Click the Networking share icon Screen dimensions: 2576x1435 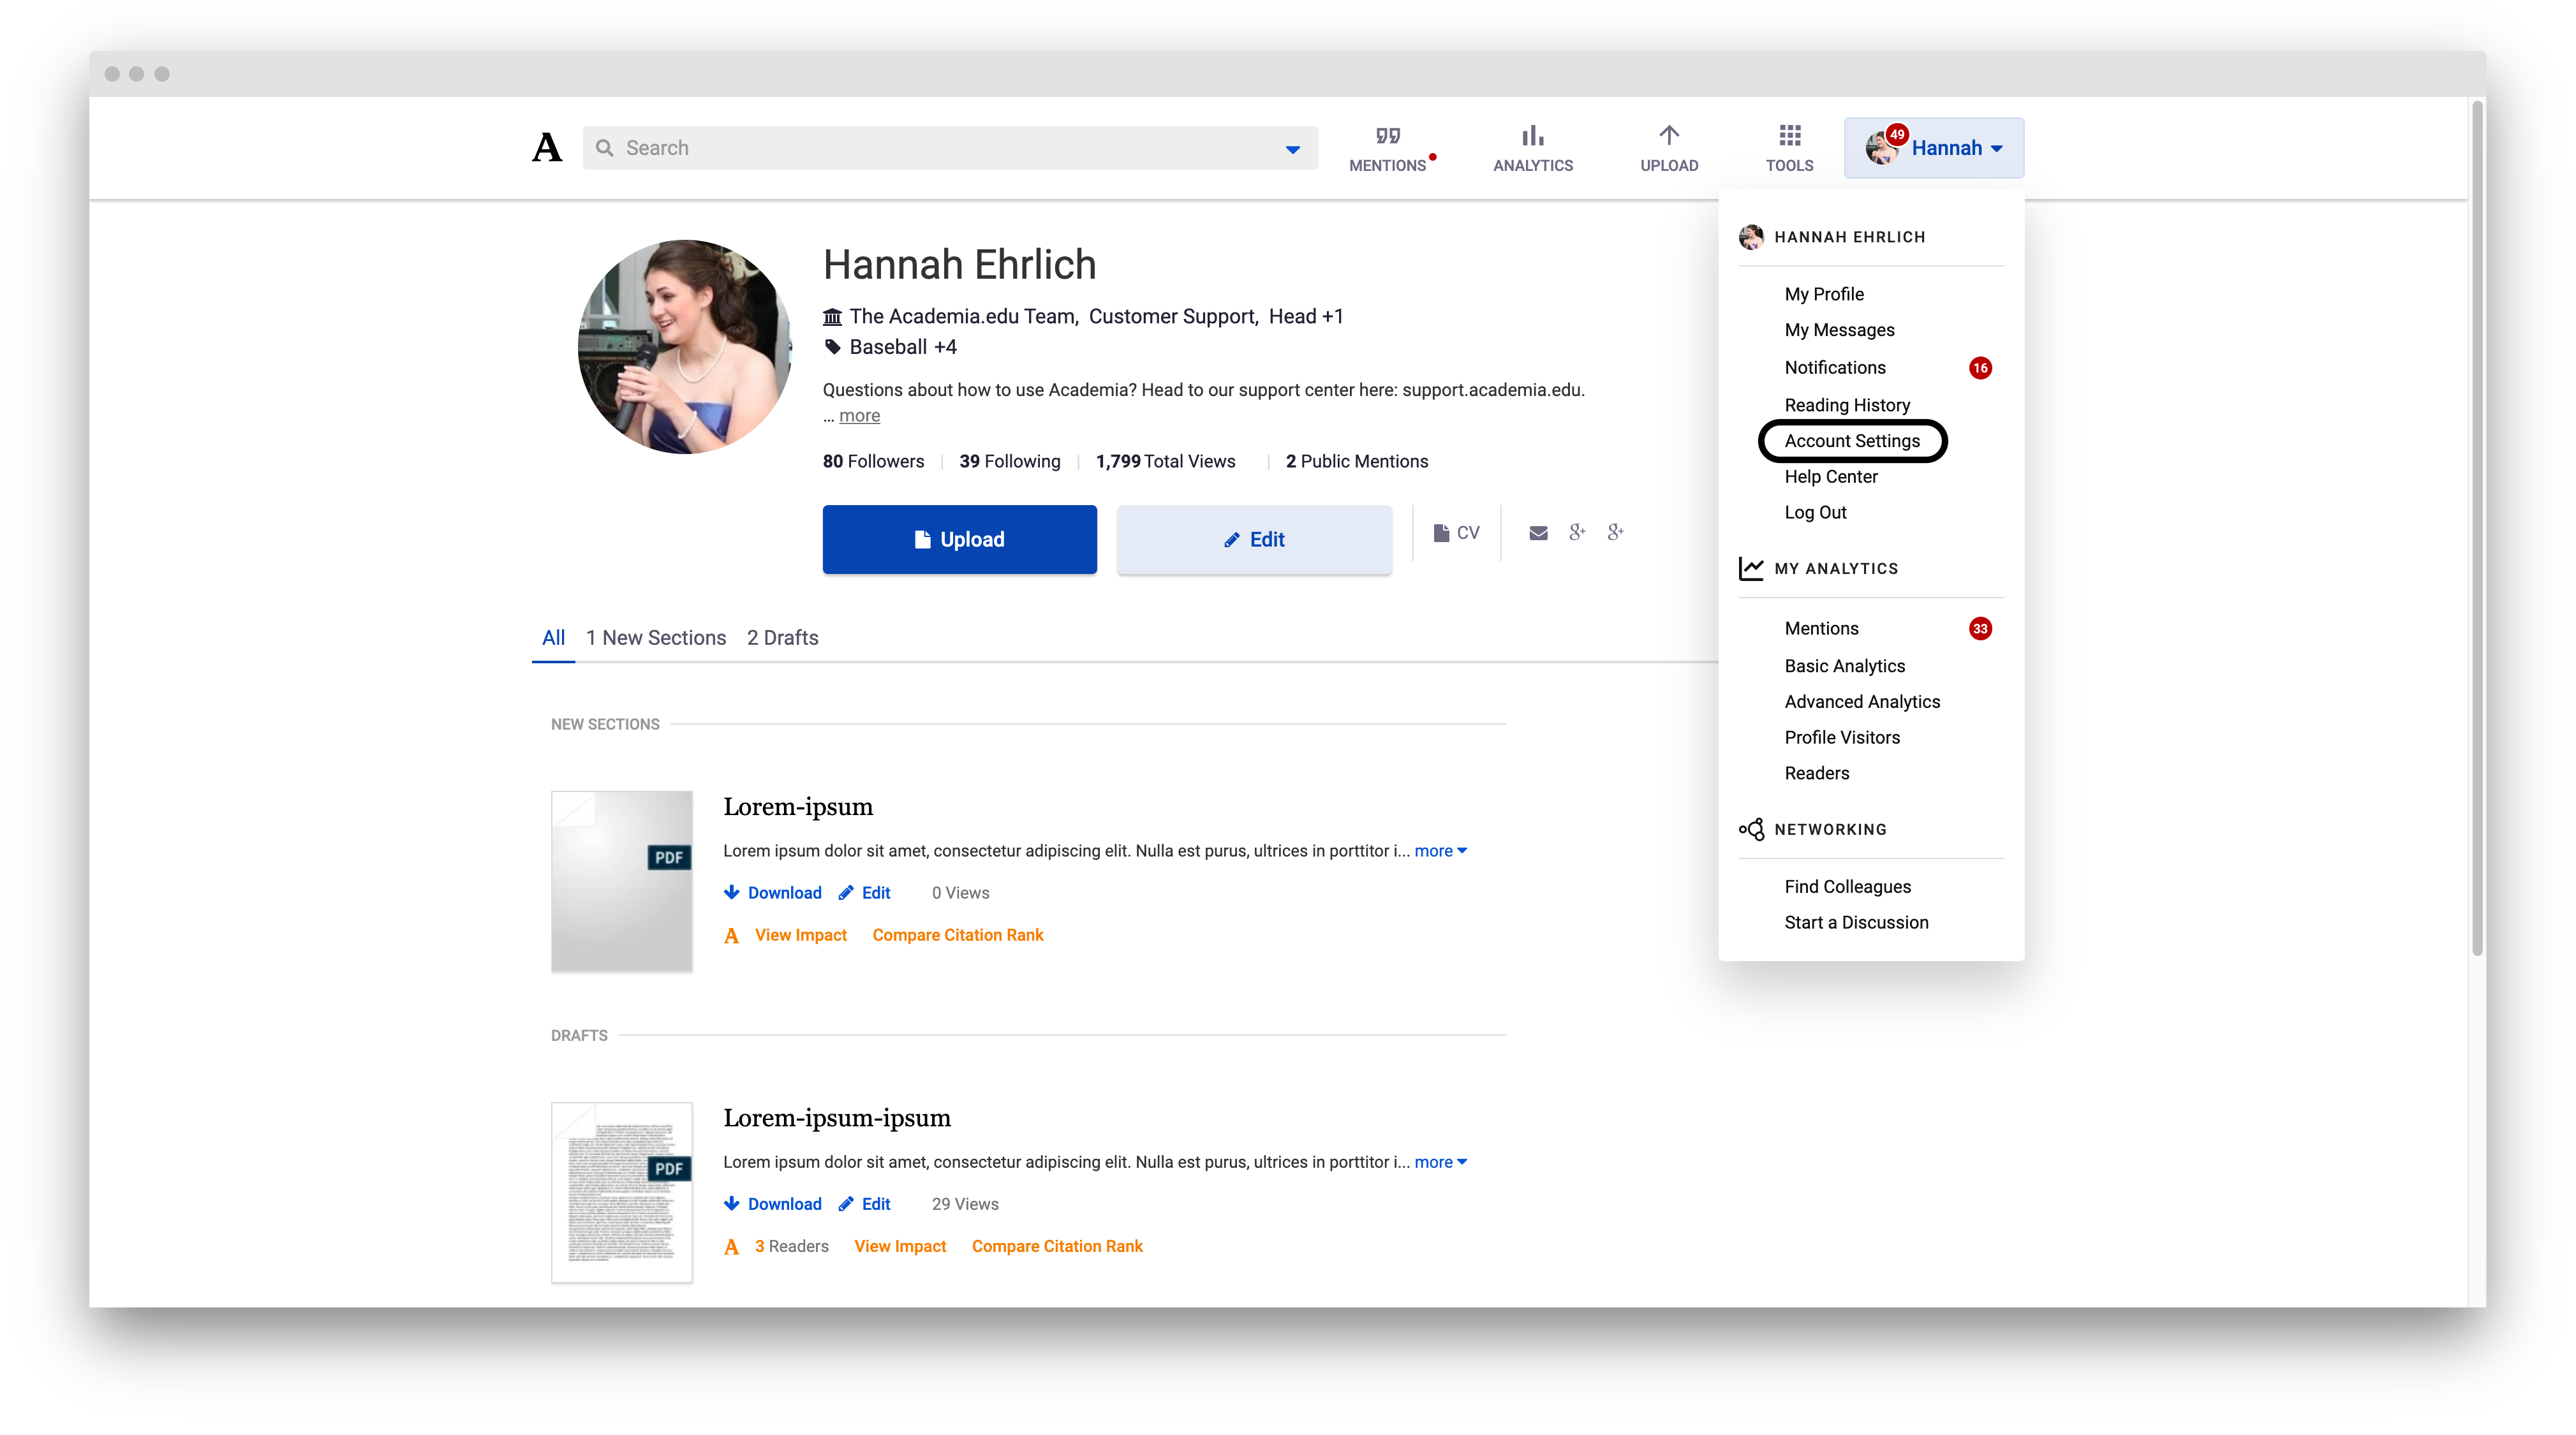[x=1751, y=829]
